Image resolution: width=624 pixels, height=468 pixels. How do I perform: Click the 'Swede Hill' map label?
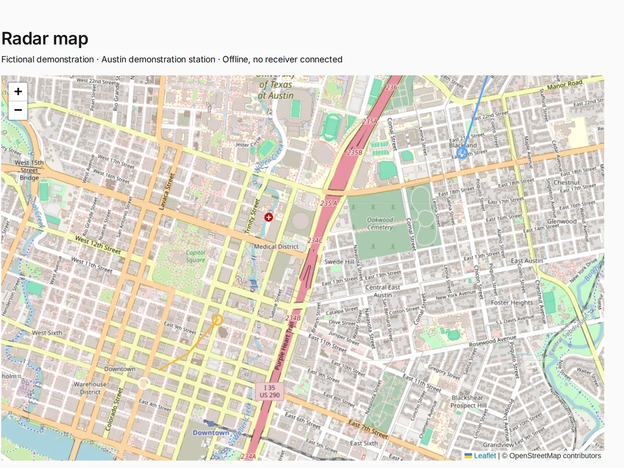tap(339, 262)
